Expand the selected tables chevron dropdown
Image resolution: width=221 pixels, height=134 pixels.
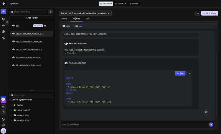coord(214,26)
